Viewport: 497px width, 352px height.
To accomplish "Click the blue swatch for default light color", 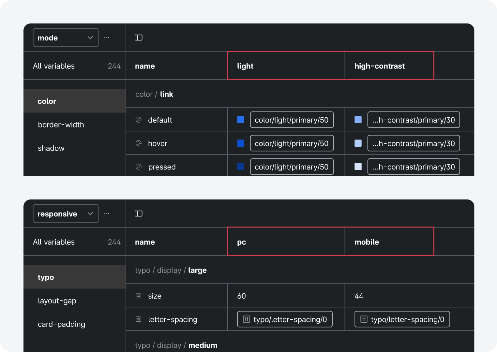I will tap(241, 120).
